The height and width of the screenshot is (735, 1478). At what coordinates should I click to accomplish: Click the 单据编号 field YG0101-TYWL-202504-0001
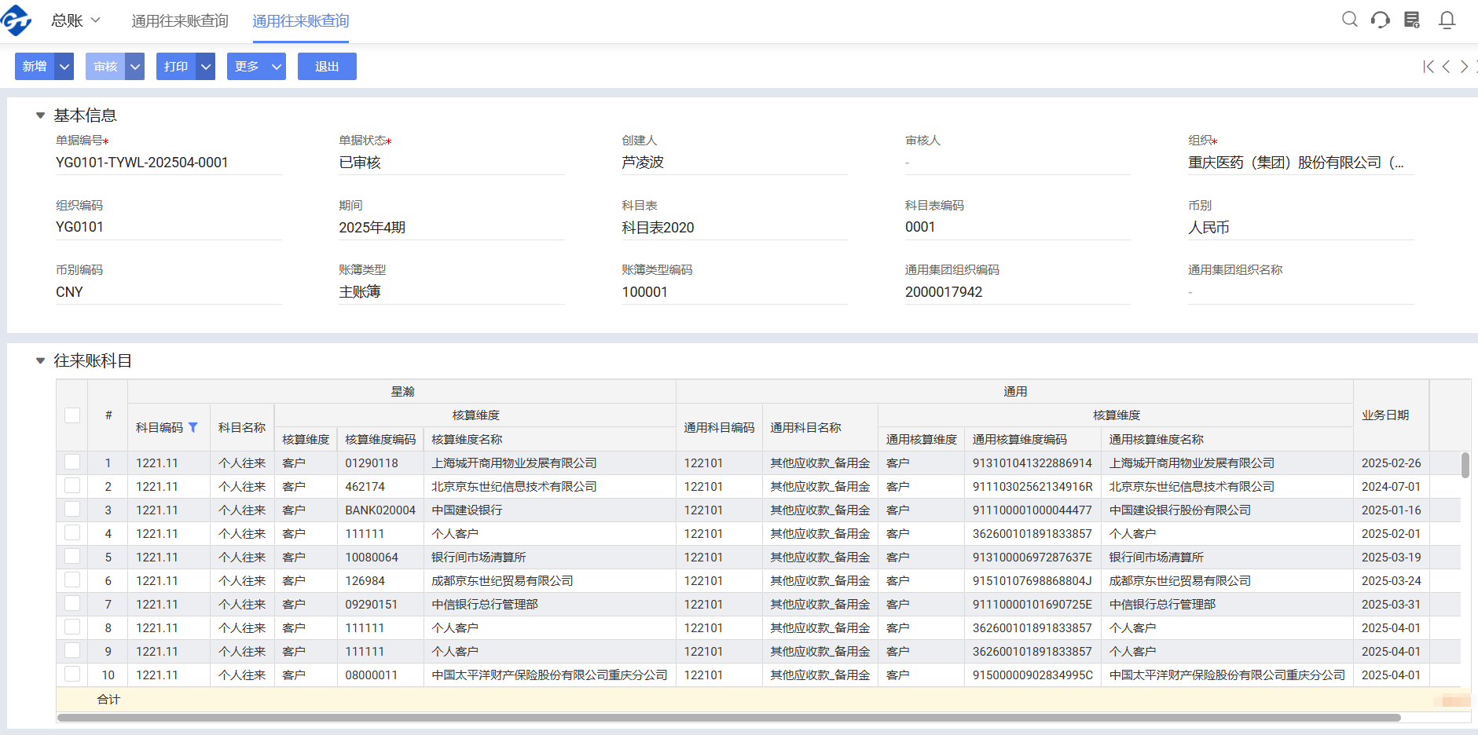(x=168, y=163)
